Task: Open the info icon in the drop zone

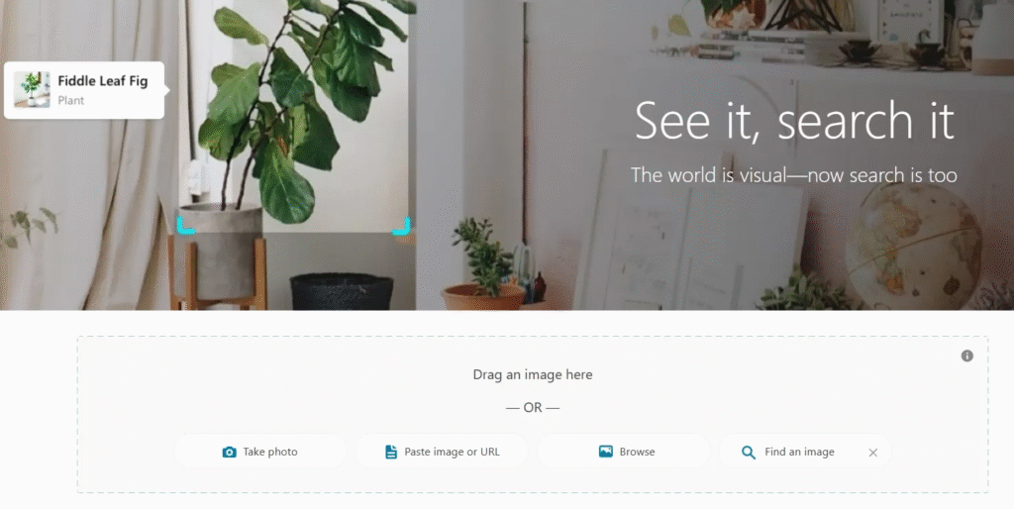Action: (x=966, y=356)
